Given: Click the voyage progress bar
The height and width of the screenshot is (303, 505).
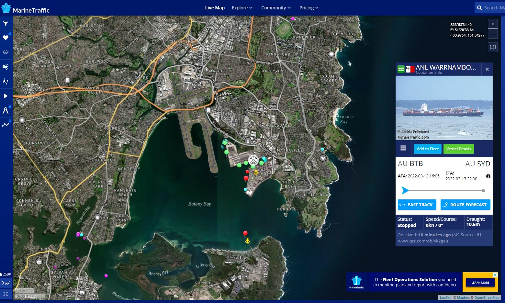Looking at the screenshot, I should click(x=443, y=191).
